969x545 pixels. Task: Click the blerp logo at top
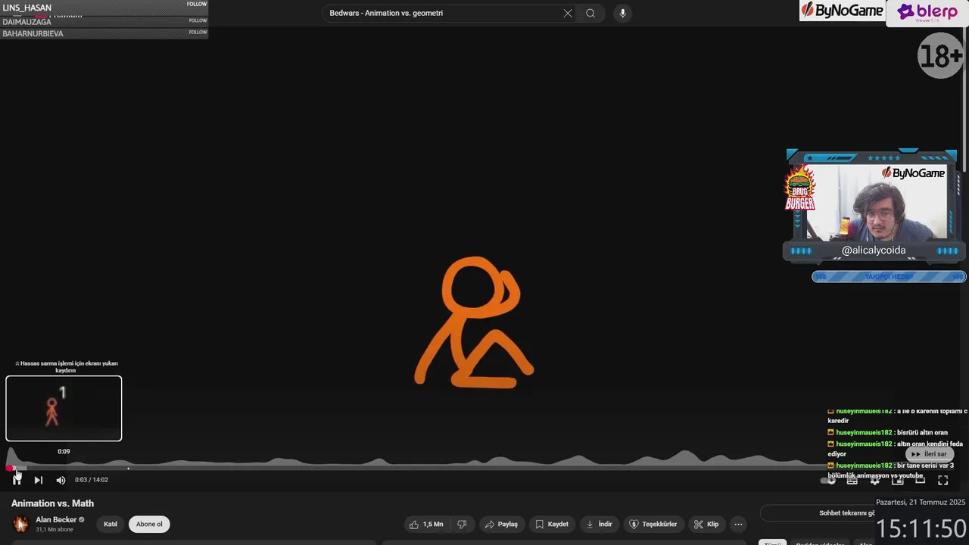coord(927,13)
